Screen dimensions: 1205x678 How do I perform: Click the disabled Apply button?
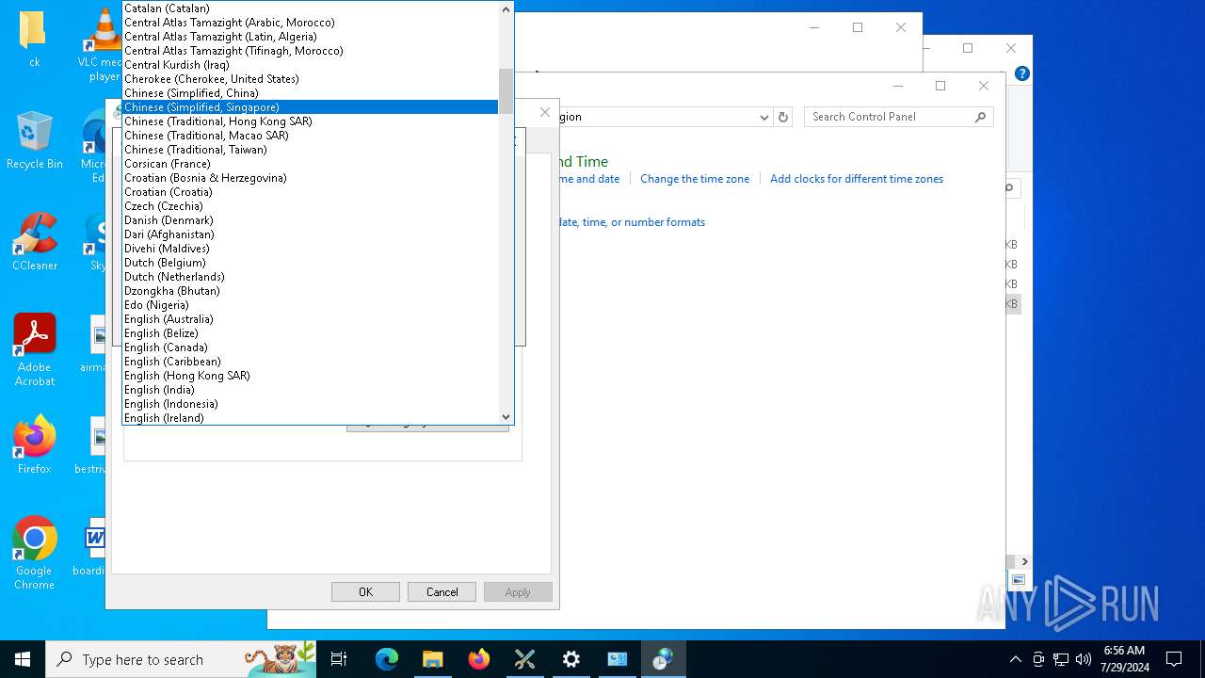pyautogui.click(x=518, y=592)
